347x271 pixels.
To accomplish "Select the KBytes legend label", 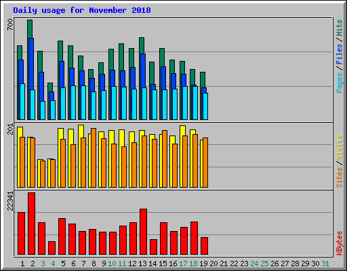I will tap(340, 243).
